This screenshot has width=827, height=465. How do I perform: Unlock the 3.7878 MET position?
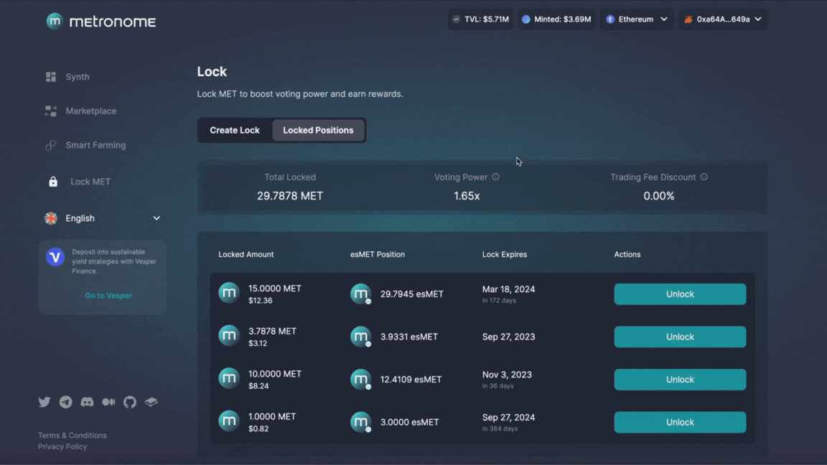(680, 337)
